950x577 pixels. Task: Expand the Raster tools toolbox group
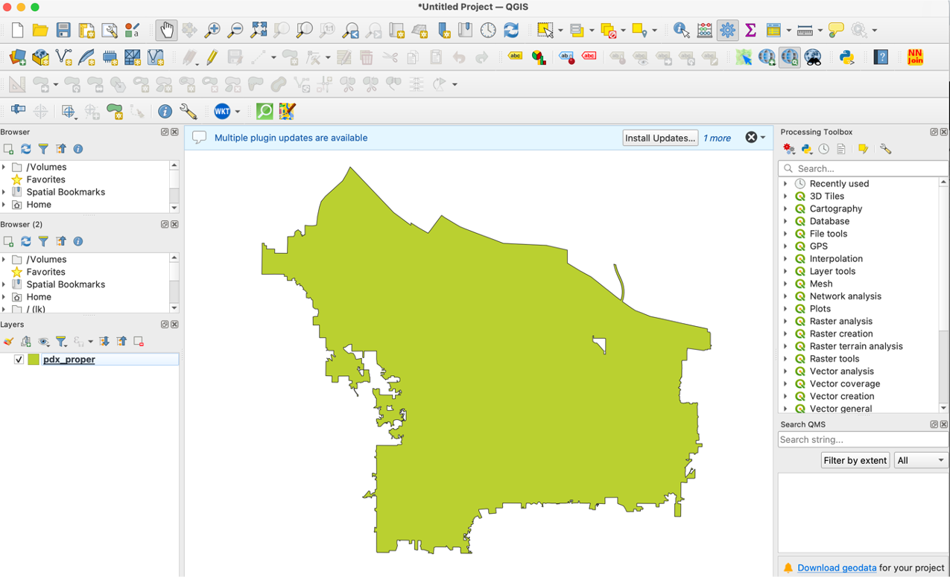click(x=785, y=359)
